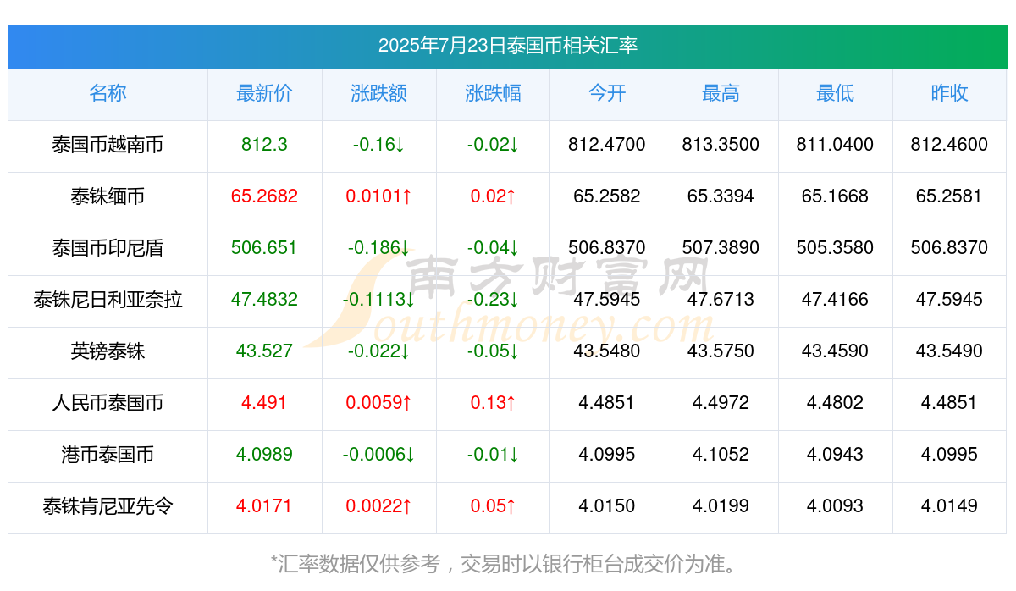Click opening value 812.4700
This screenshot has height=591, width=1016.
[x=607, y=145]
